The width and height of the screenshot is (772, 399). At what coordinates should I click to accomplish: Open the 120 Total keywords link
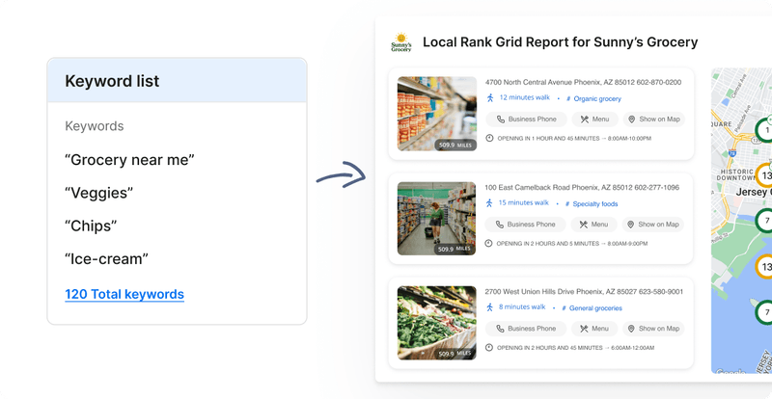click(x=124, y=294)
